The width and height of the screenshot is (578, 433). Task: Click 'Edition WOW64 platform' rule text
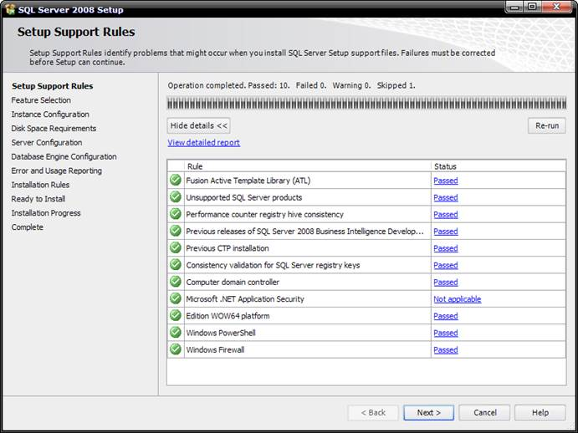[x=228, y=316]
